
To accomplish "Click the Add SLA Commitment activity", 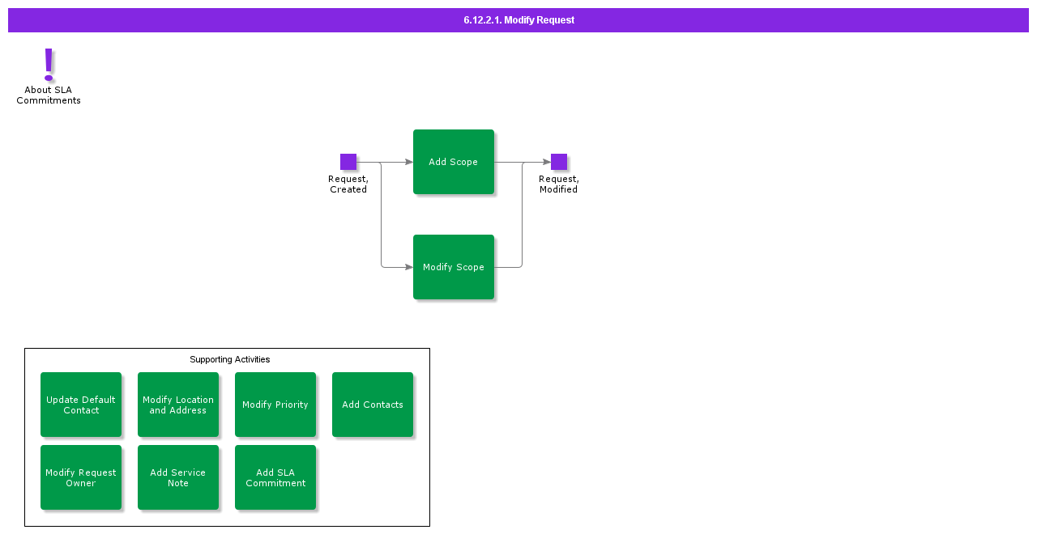I will 275,477.
